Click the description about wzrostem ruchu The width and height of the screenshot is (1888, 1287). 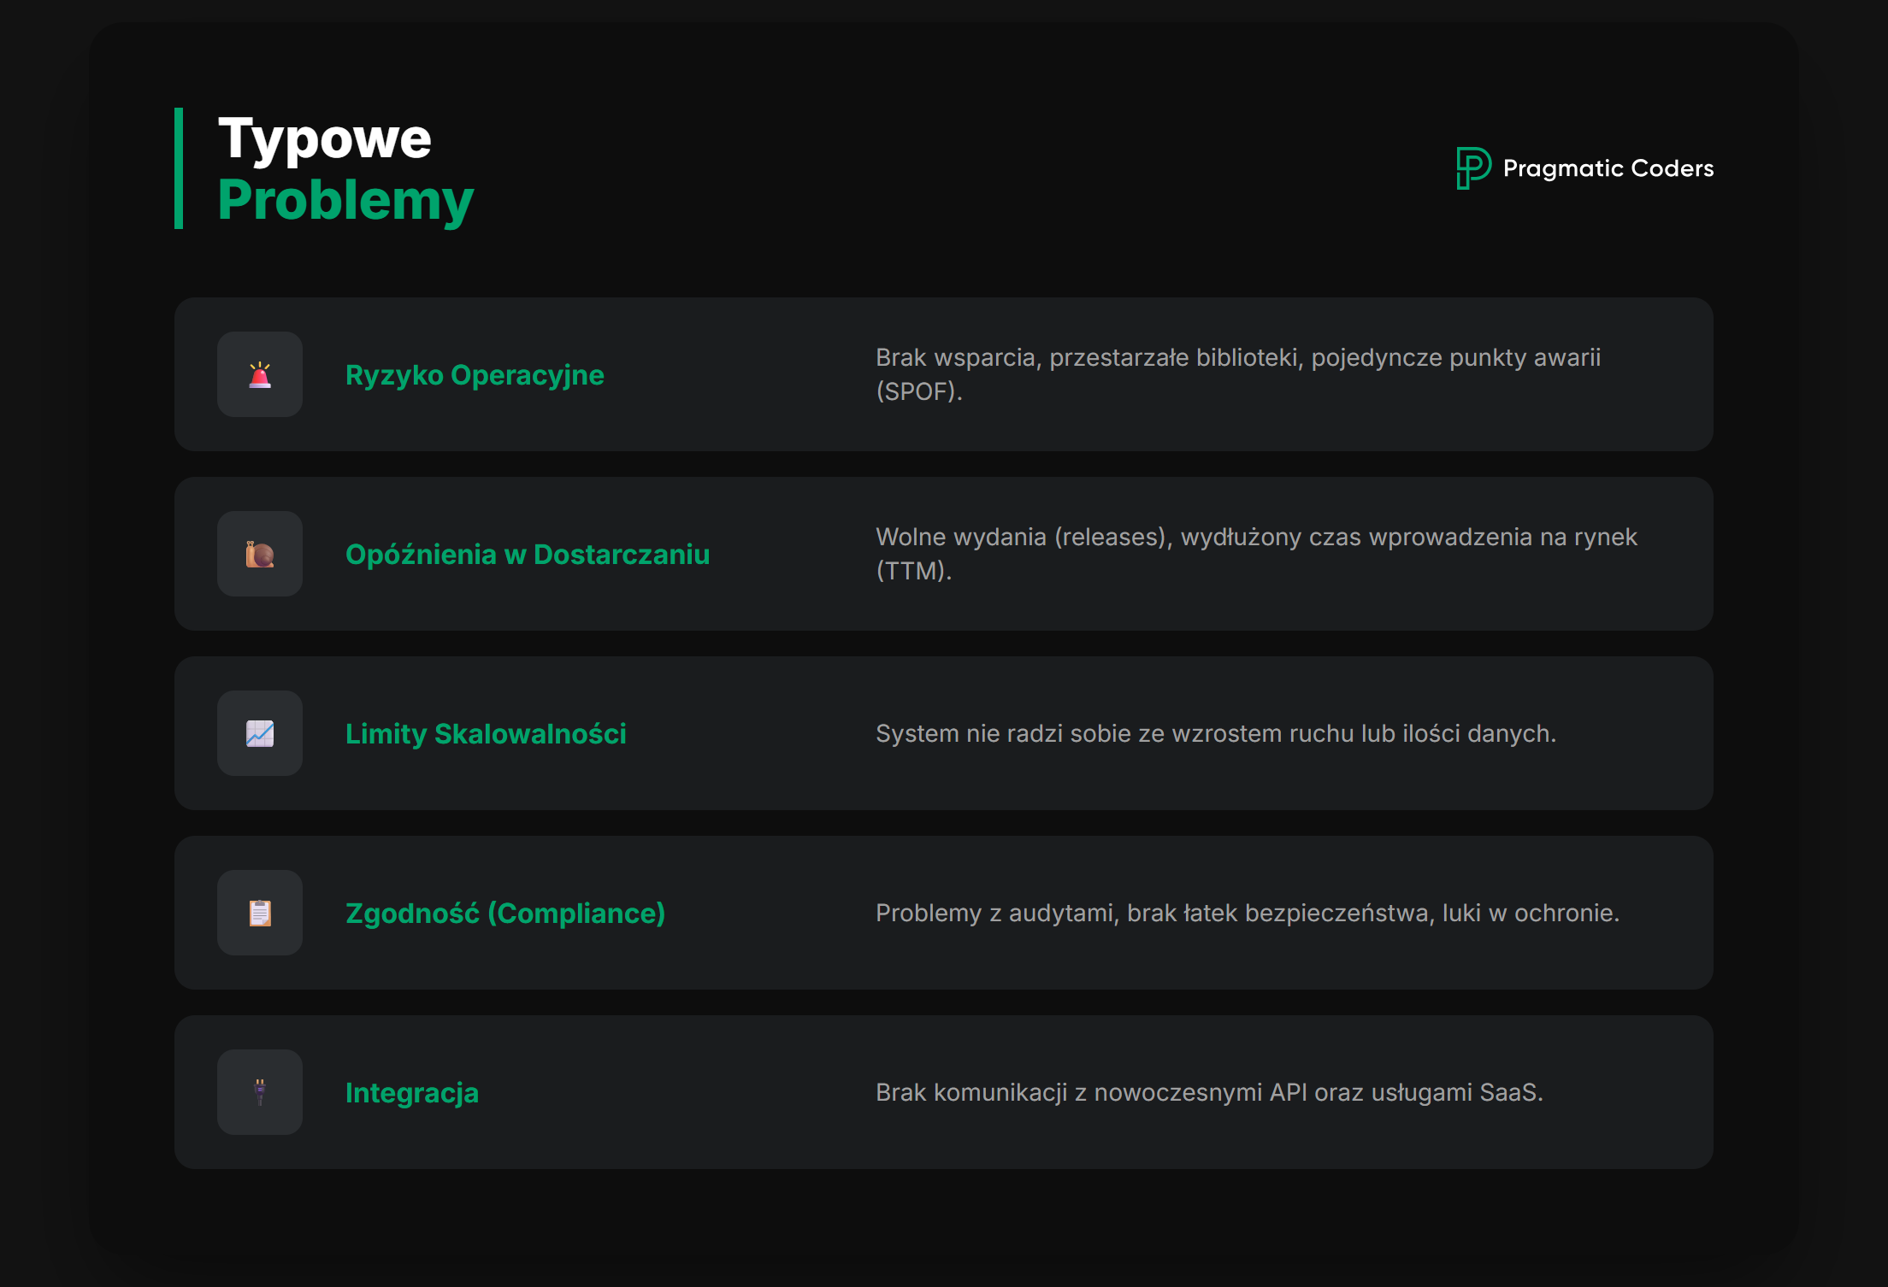(1215, 734)
